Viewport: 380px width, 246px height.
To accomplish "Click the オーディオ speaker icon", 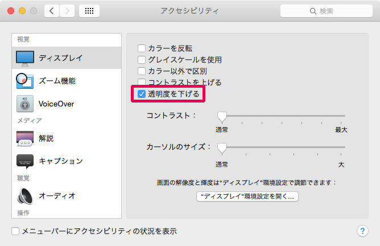I will pyautogui.click(x=24, y=196).
